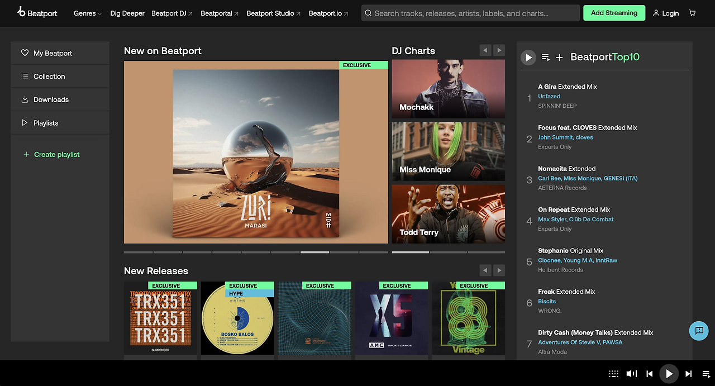Select the first featured carousel indicator
The width and height of the screenshot is (715, 386).
[x=138, y=252]
